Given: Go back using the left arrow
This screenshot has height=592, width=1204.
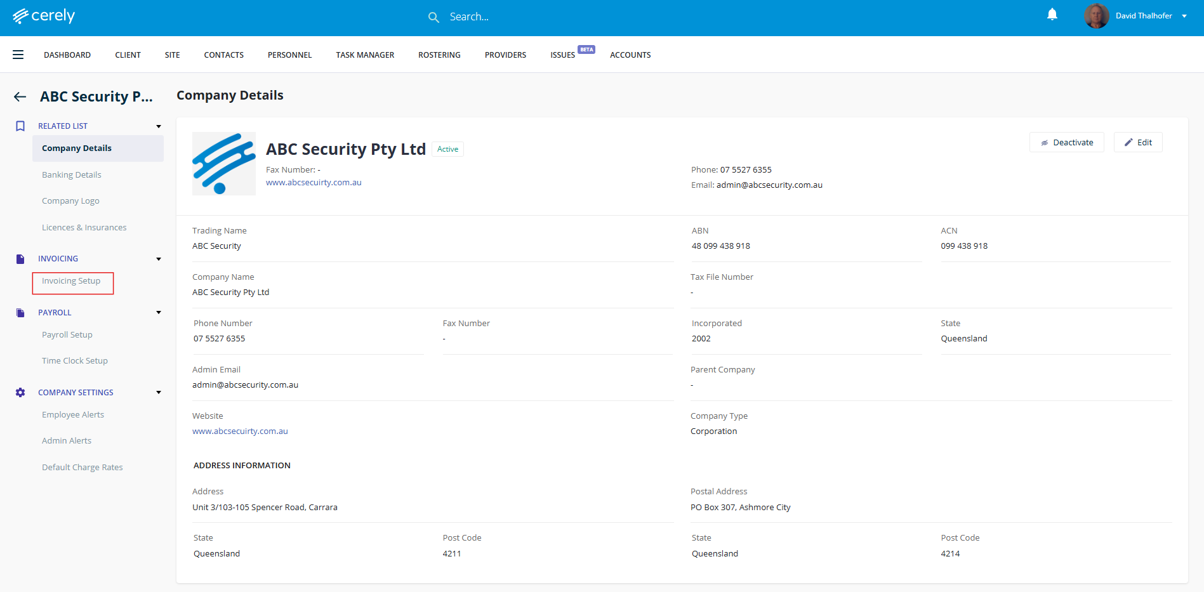Looking at the screenshot, I should coord(20,96).
